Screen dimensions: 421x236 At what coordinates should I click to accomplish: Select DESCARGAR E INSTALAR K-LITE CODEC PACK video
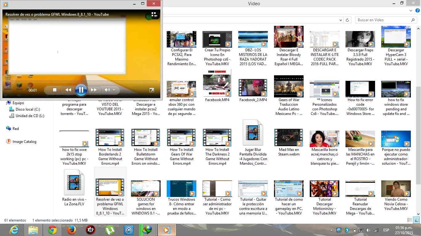pyautogui.click(x=325, y=48)
